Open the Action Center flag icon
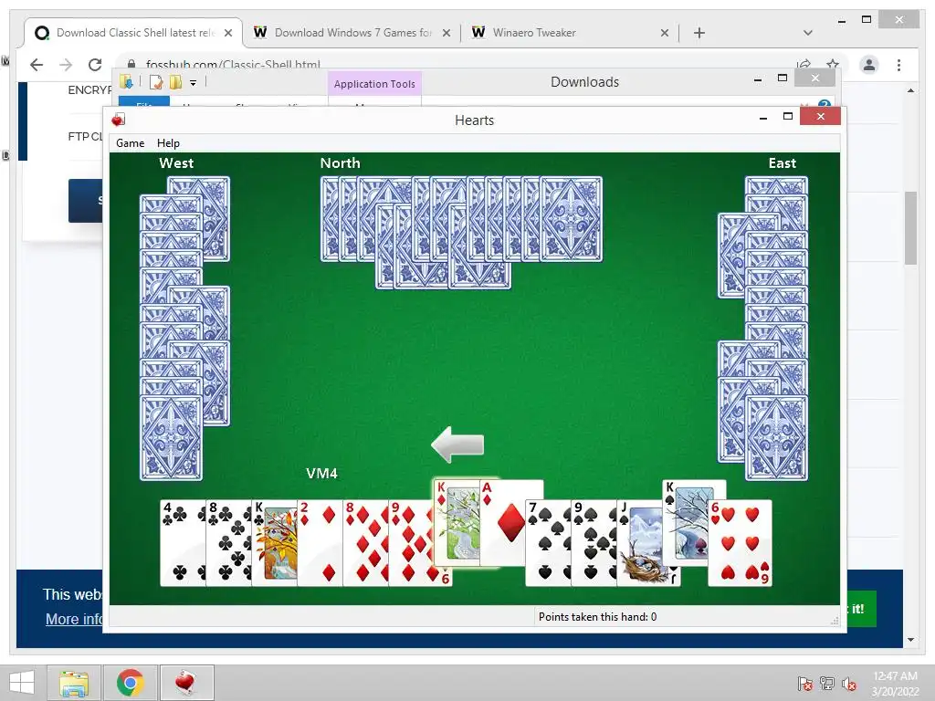This screenshot has width=935, height=701. 804,684
